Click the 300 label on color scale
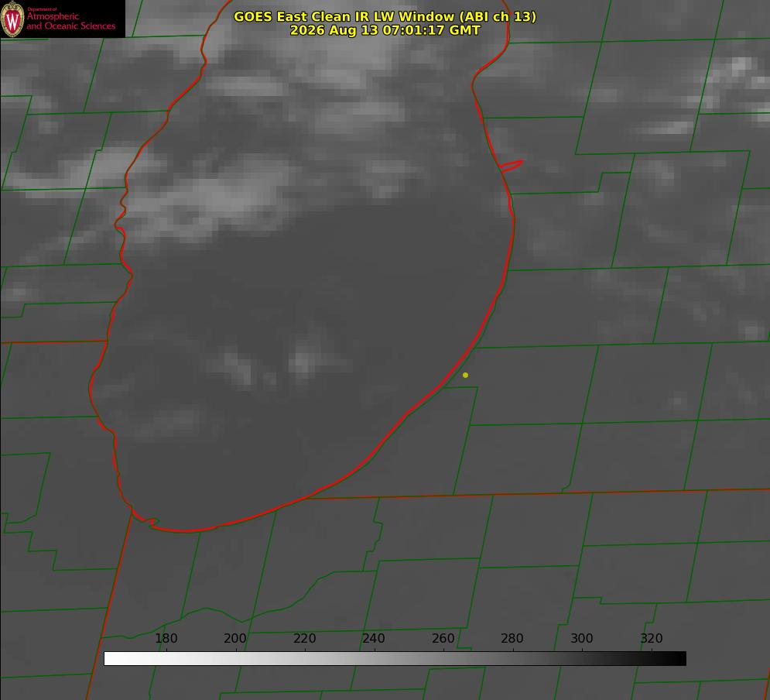This screenshot has height=700, width=770. pos(582,638)
